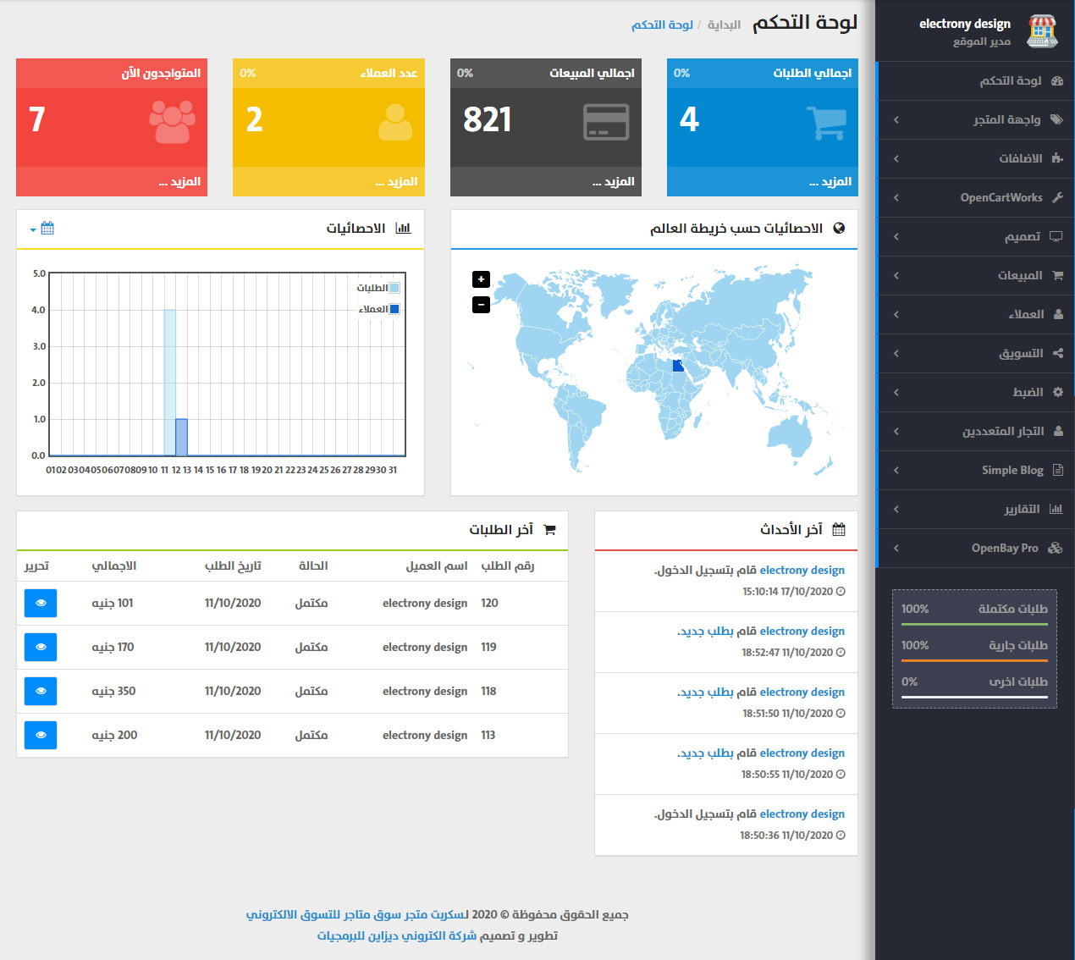The height and width of the screenshot is (960, 1075).
Task: Click the credit card icon in total sales card
Action: [606, 122]
